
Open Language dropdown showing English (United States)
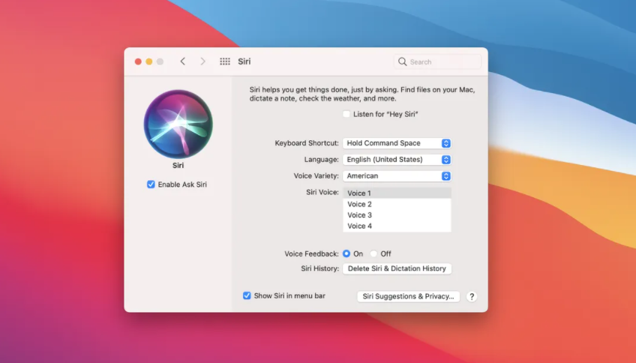(397, 160)
